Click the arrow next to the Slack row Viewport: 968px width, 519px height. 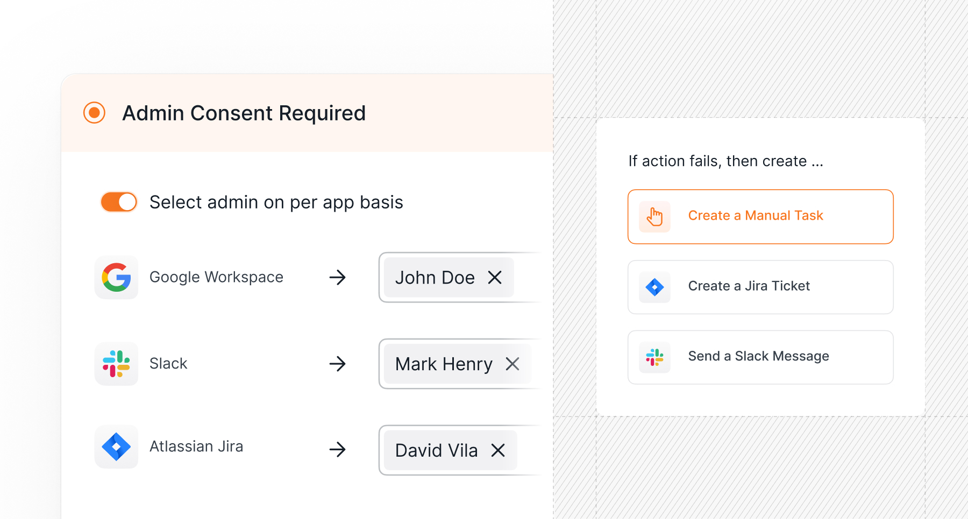(x=338, y=364)
